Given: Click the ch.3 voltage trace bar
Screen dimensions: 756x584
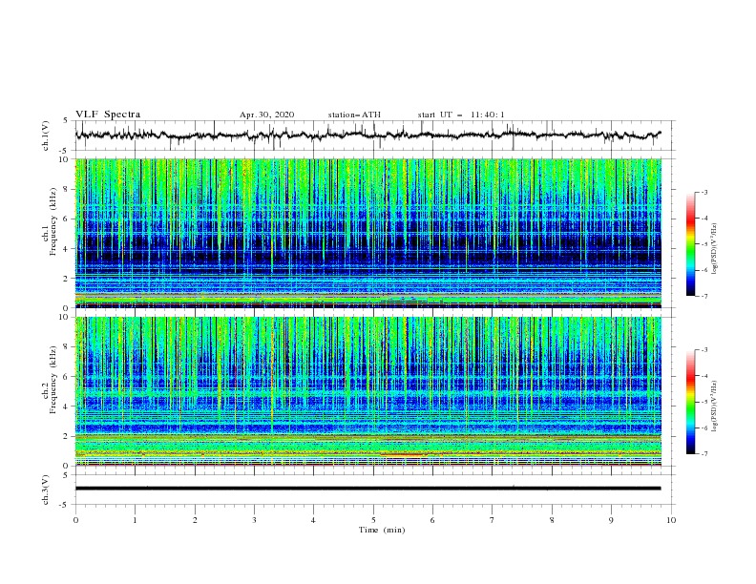Looking at the screenshot, I should (367, 489).
